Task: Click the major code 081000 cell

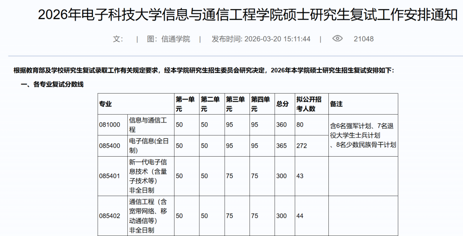Action: pos(110,125)
